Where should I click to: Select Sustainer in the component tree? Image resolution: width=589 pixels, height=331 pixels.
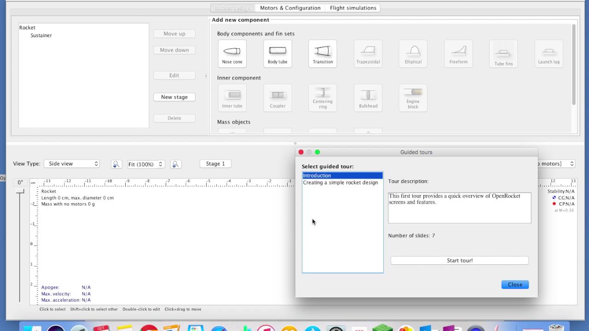point(41,35)
